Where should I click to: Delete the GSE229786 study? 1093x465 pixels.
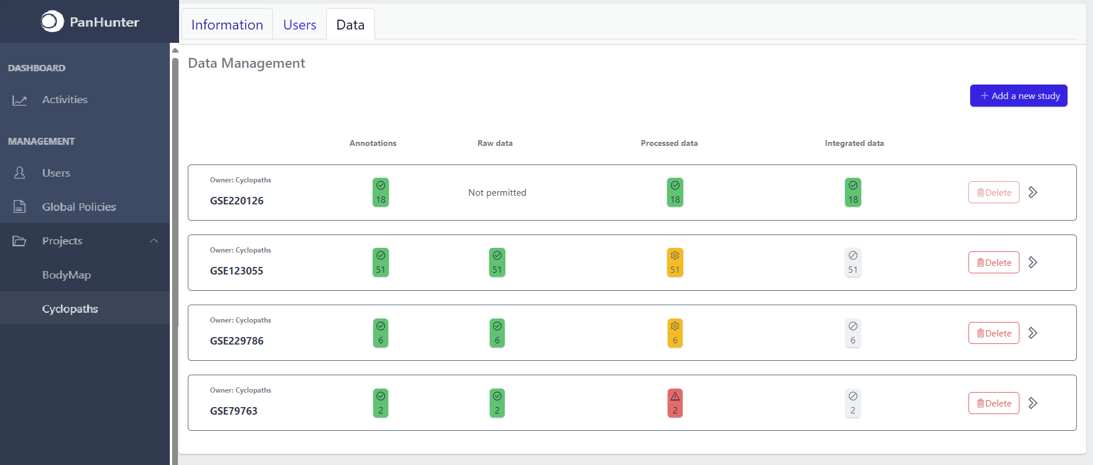(993, 333)
